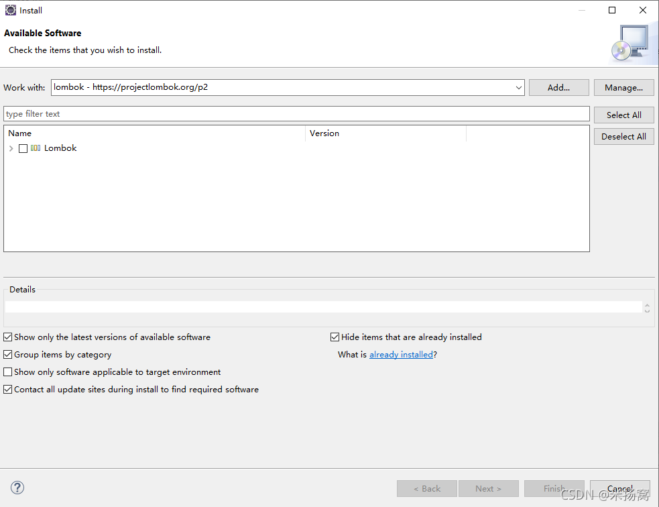Open the already installed link
This screenshot has width=659, height=507.
pos(401,354)
